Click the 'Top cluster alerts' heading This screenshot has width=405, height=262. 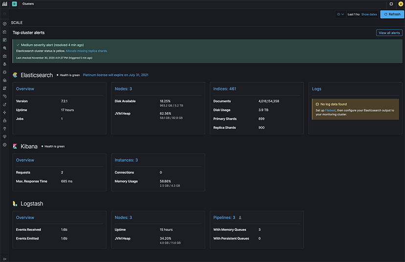point(29,33)
